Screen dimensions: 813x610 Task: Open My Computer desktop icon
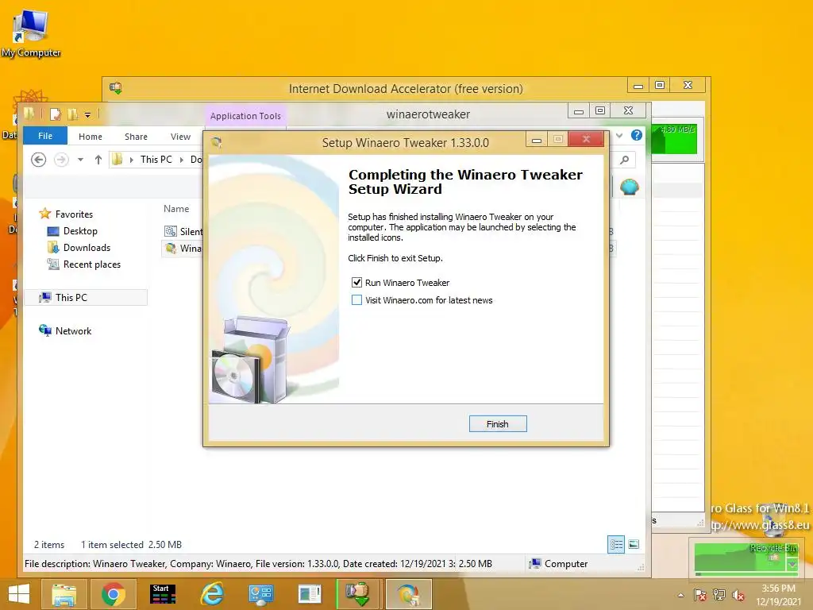coord(31,33)
